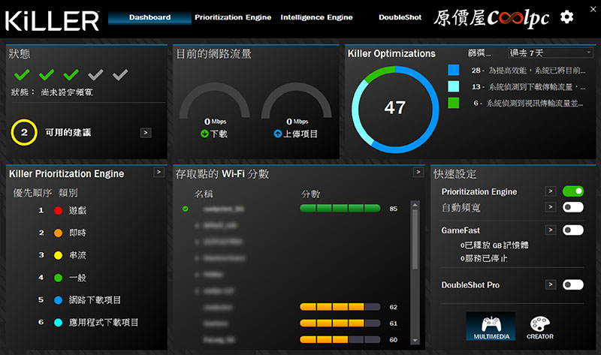Click the first gray status checkmark
This screenshot has height=355, width=601.
pos(95,74)
